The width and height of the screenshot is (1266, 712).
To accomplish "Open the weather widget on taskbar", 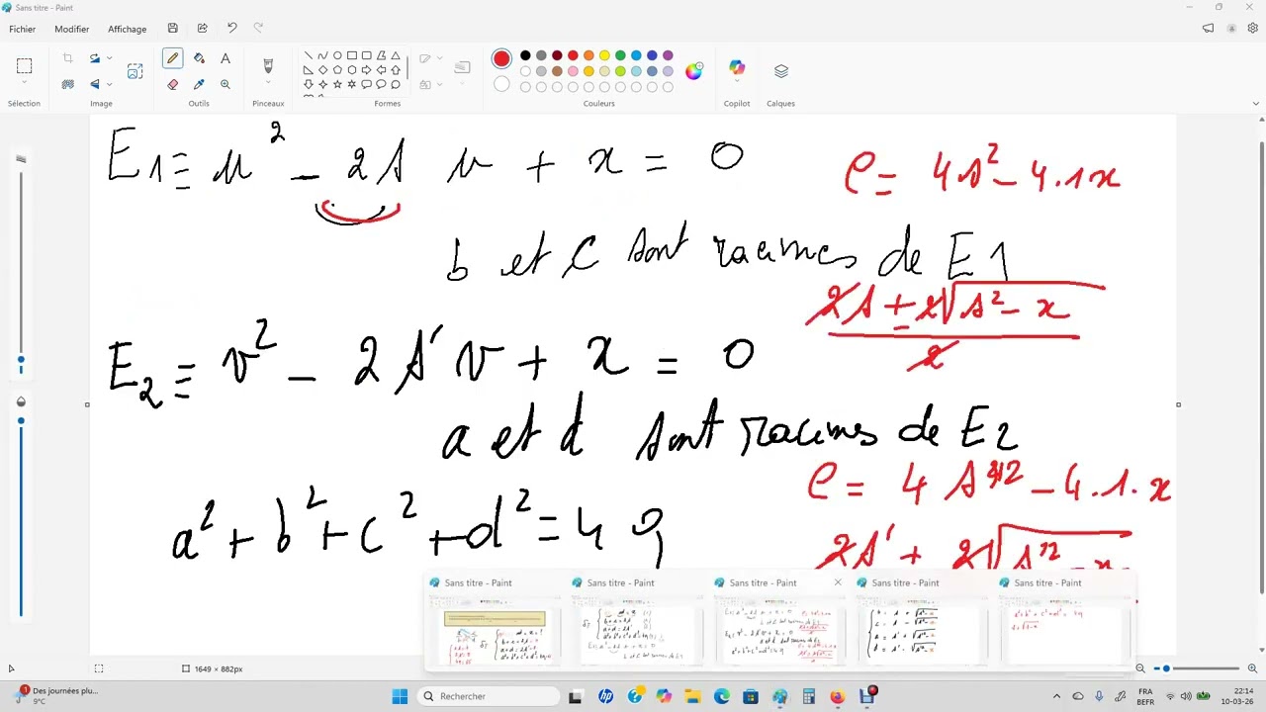I will (56, 696).
